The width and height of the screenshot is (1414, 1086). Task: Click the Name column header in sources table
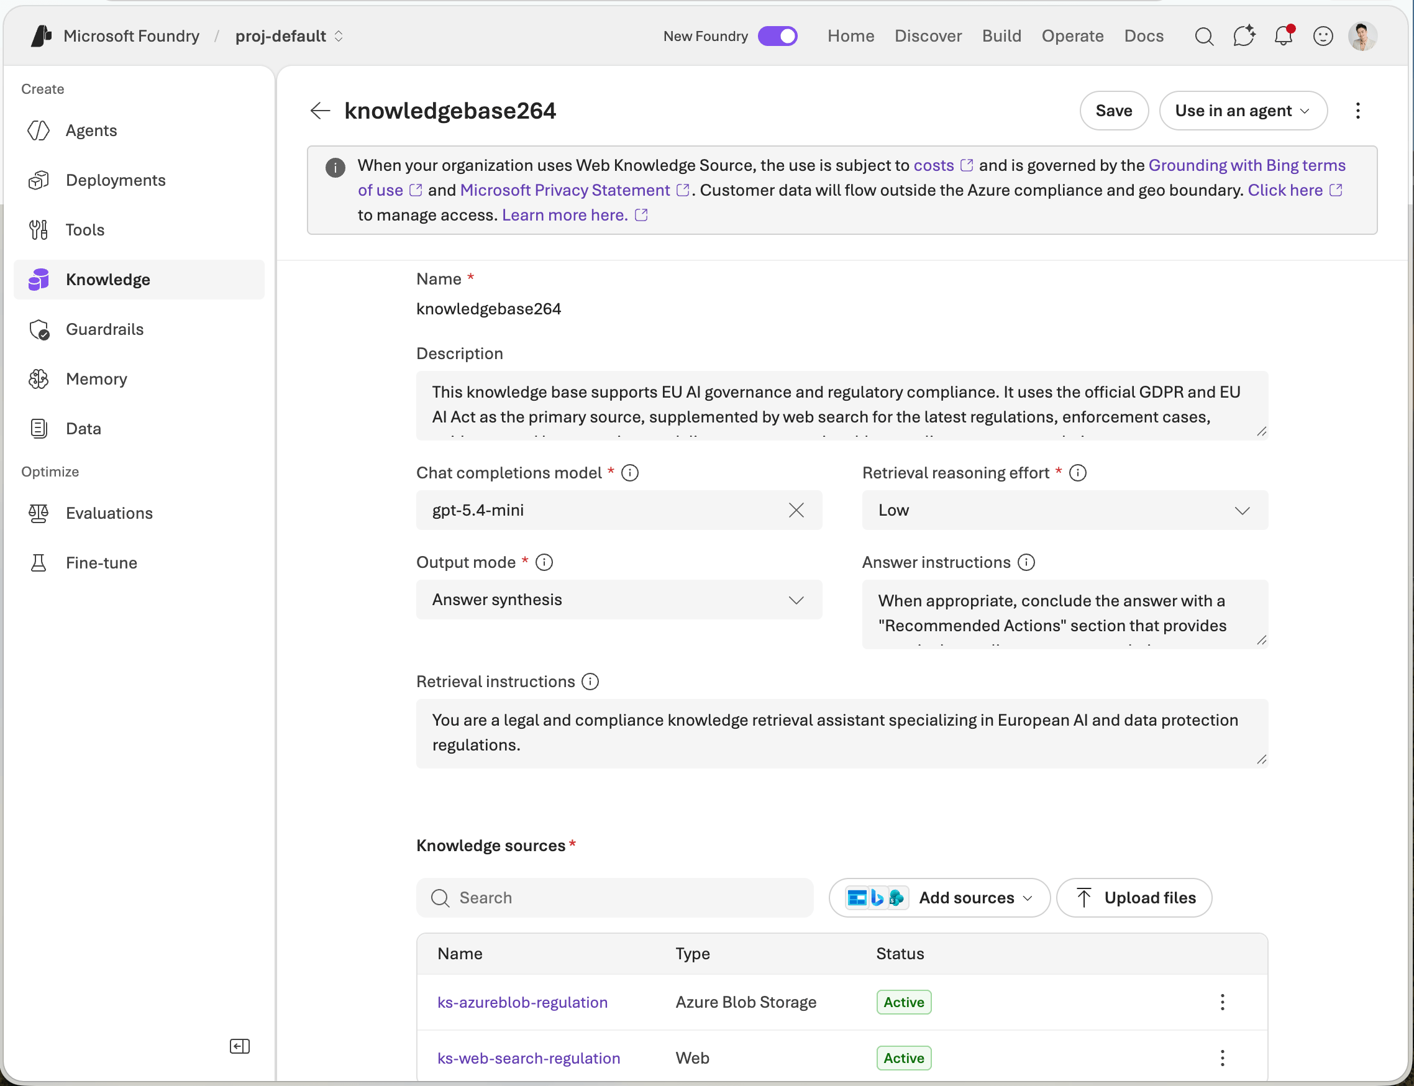pyautogui.click(x=460, y=954)
